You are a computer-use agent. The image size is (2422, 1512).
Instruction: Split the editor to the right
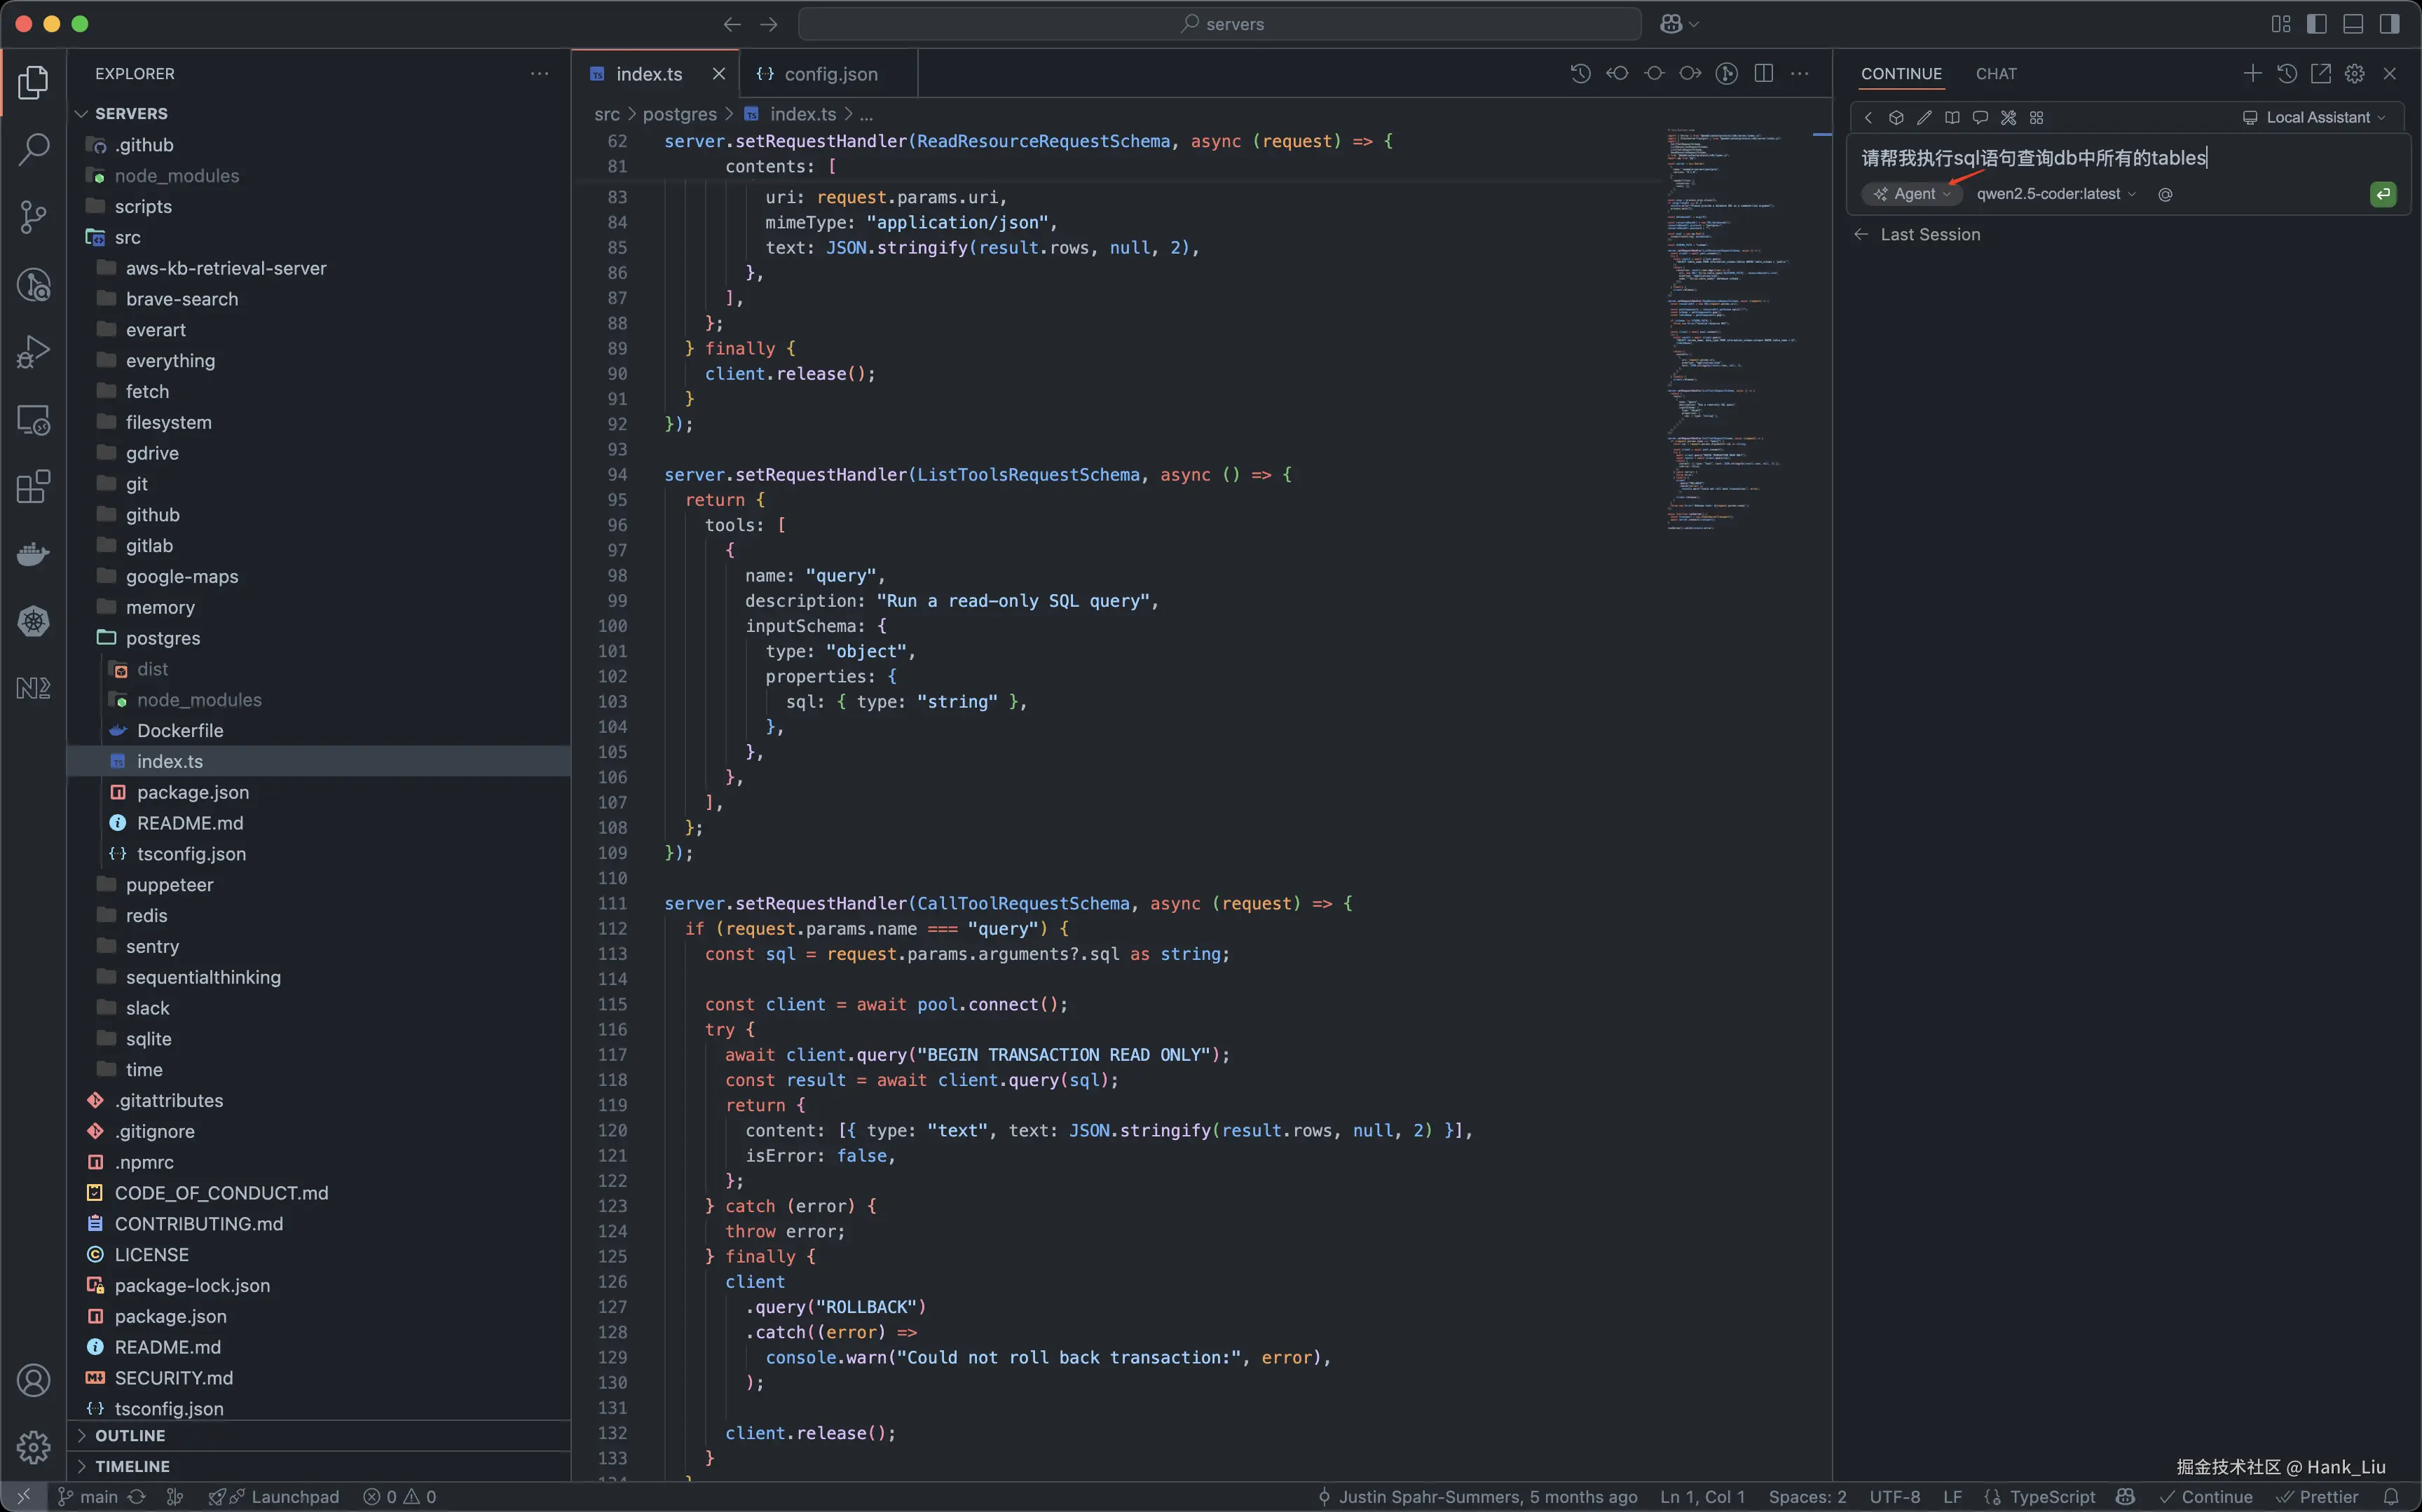1763,74
